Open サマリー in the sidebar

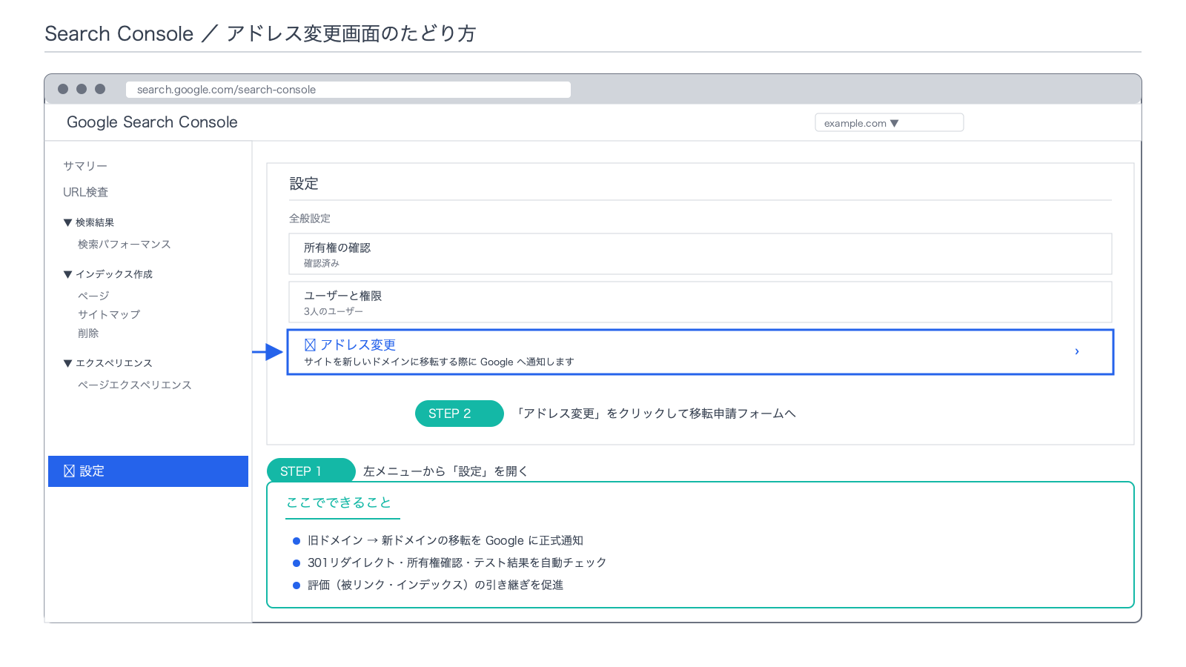(x=85, y=166)
